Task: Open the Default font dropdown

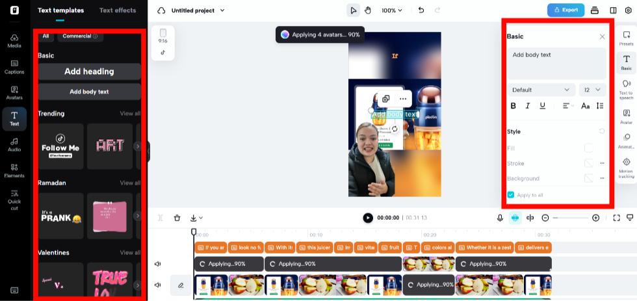Action: 541,90
